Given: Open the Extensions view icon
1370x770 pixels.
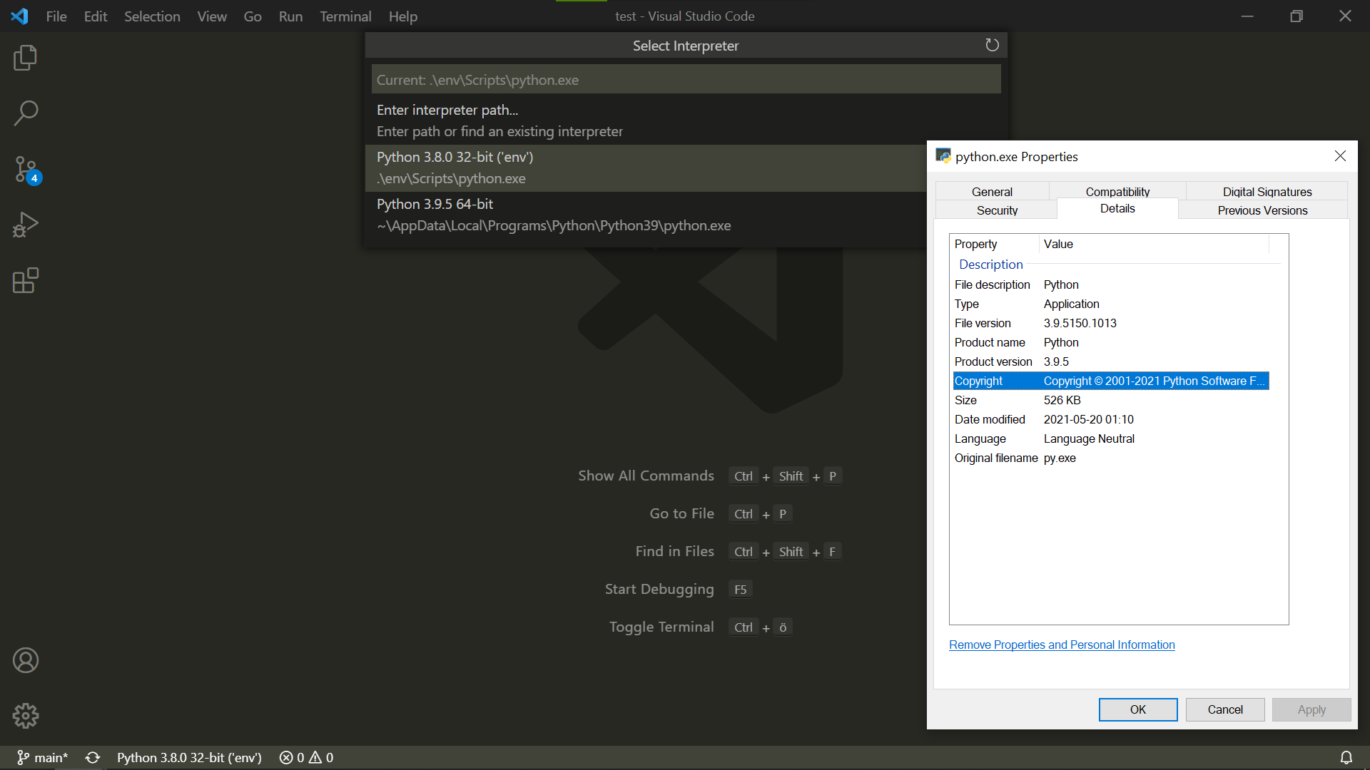Looking at the screenshot, I should (x=26, y=280).
